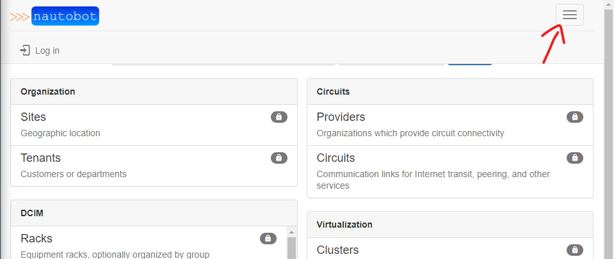
Task: Open the Sites list
Action: pos(33,117)
